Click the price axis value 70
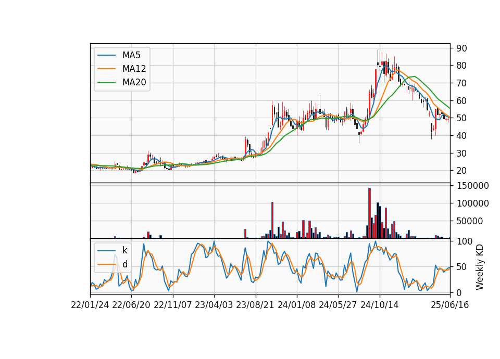The height and width of the screenshot is (359, 500). coord(462,83)
